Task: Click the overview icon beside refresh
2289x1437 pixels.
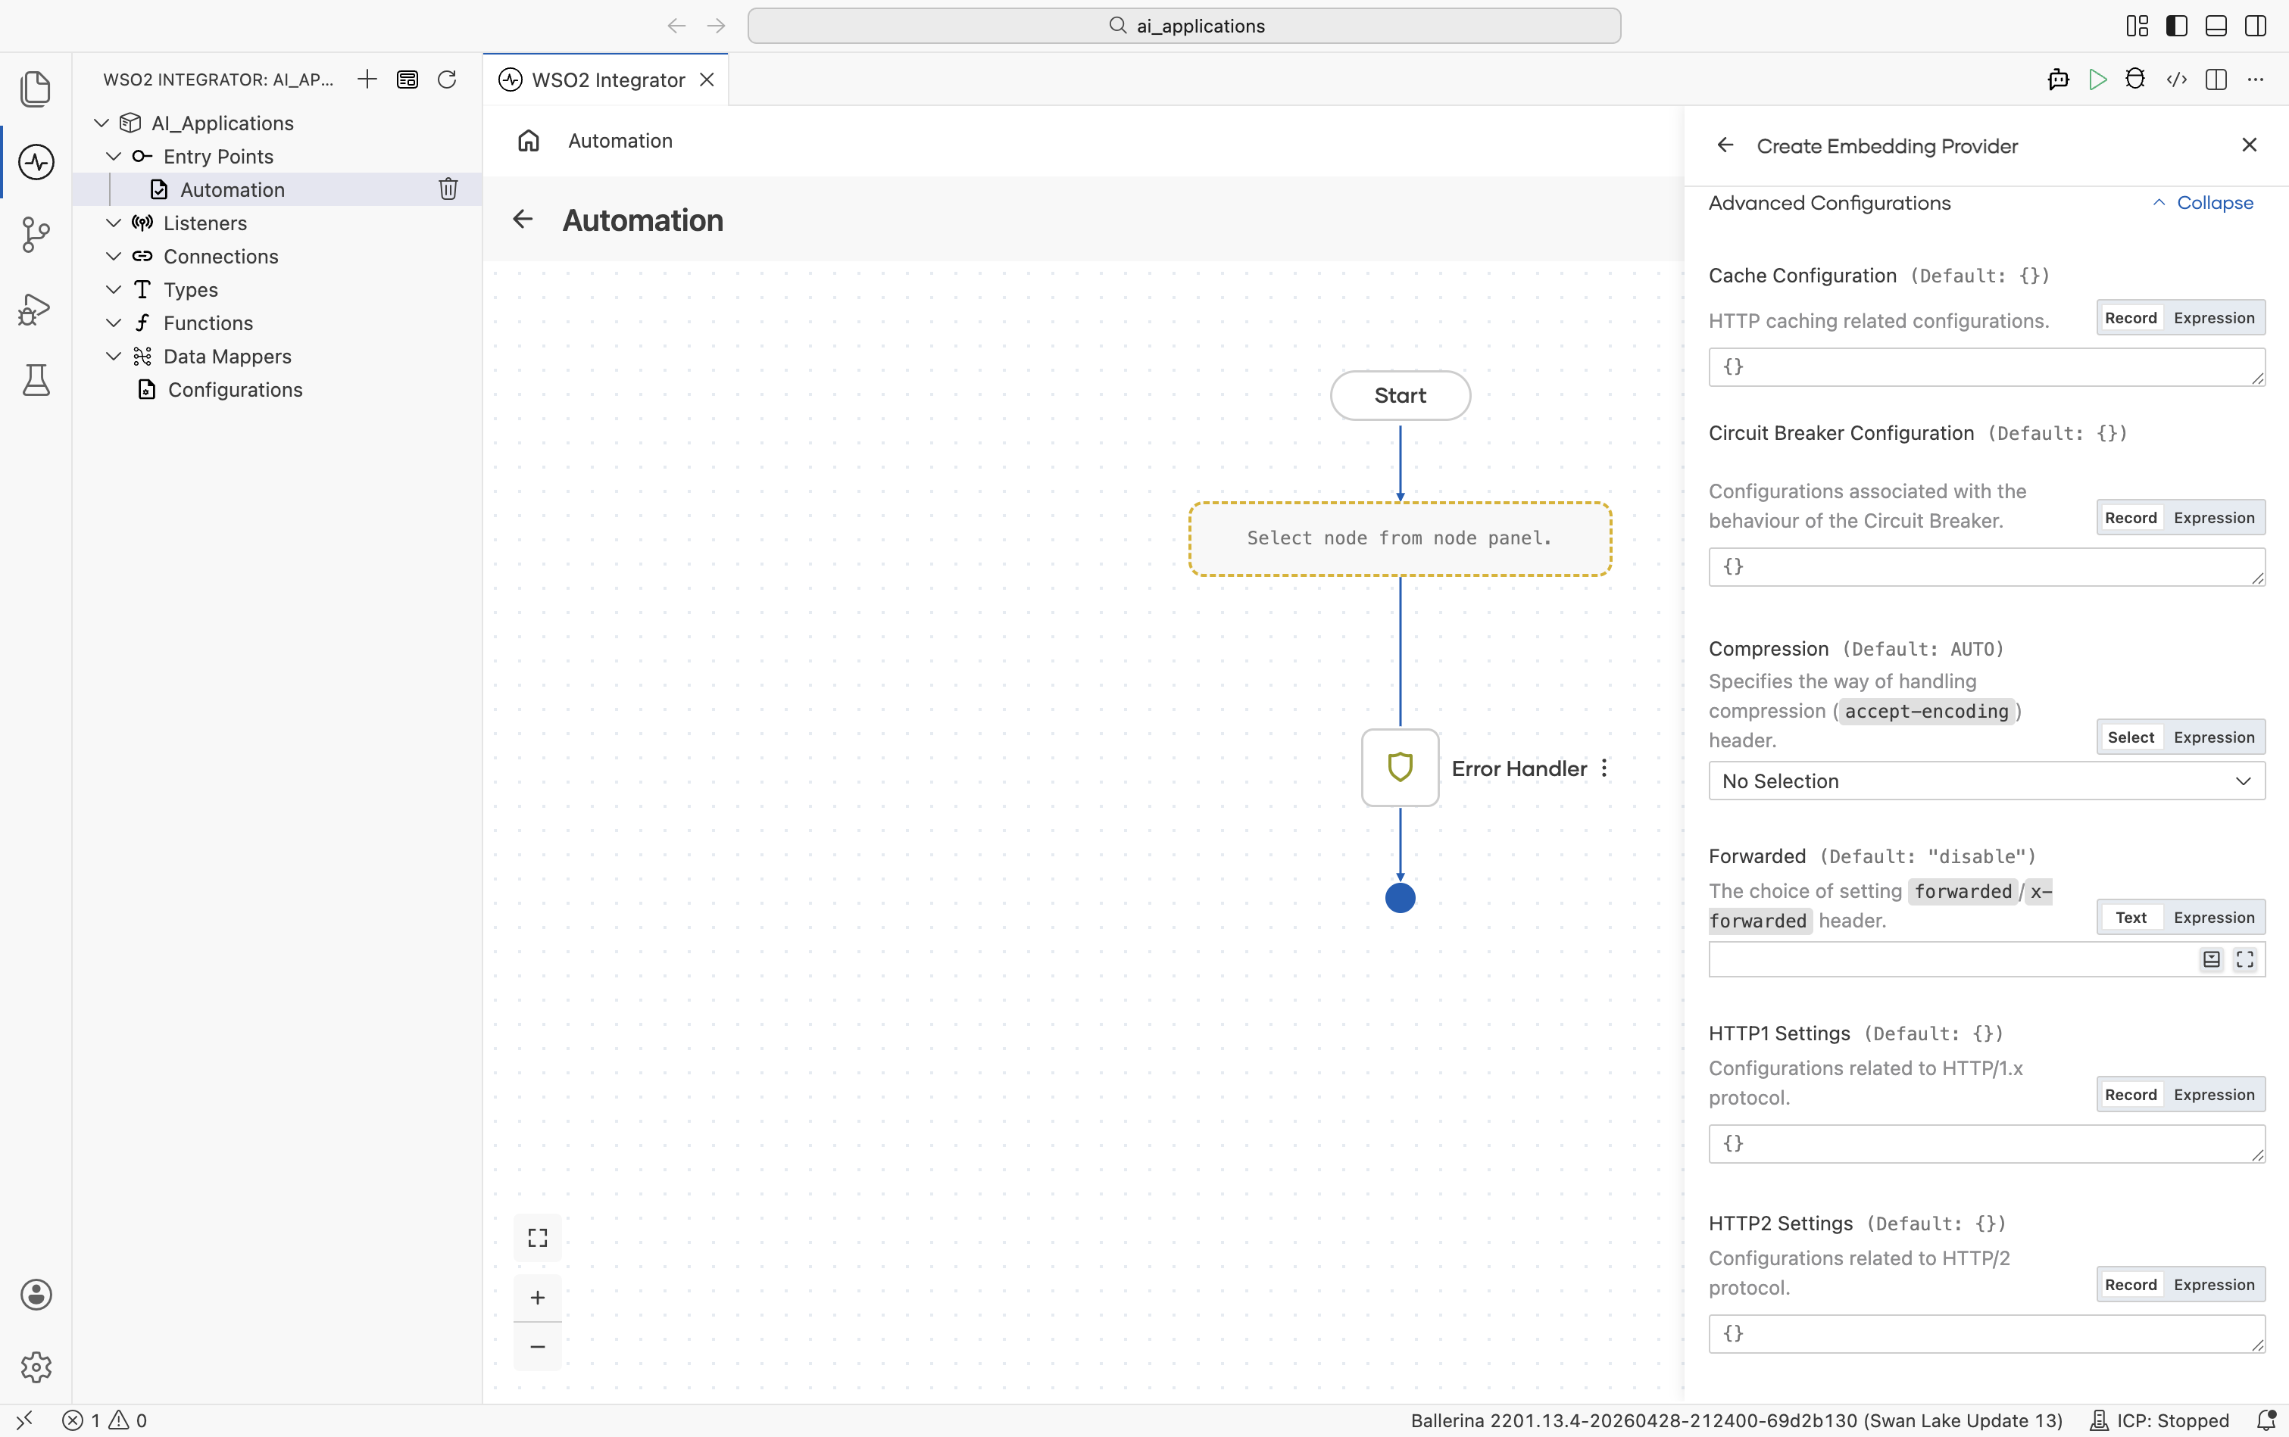Action: click(x=407, y=79)
